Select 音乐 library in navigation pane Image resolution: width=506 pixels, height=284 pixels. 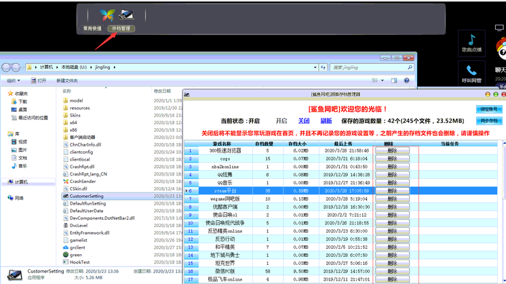tap(22, 165)
